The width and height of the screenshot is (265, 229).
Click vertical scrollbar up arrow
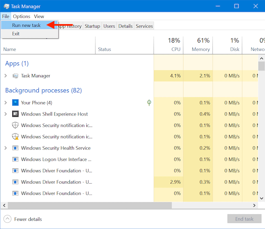(x=261, y=58)
